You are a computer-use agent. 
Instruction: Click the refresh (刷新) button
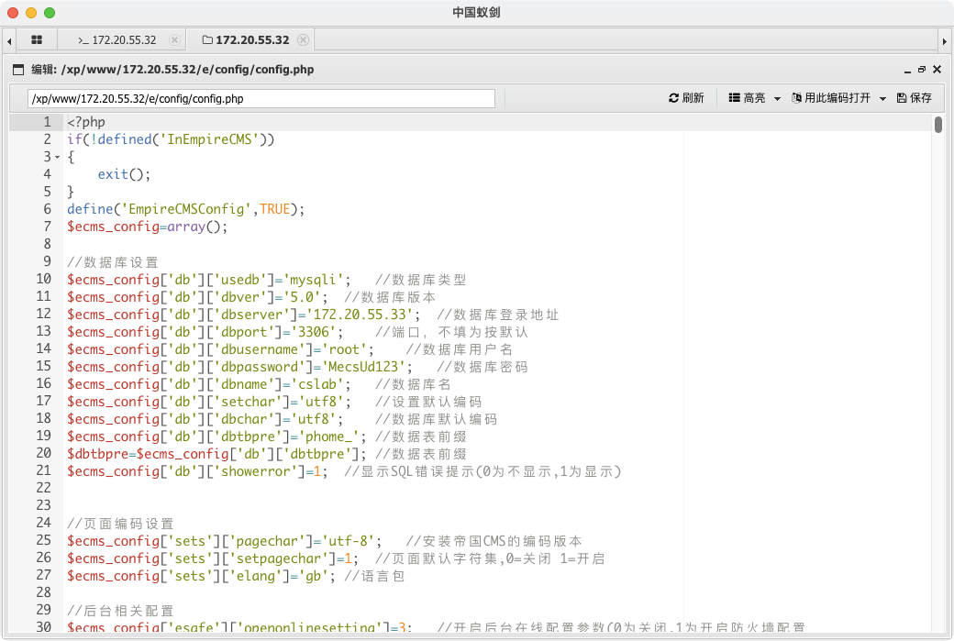click(x=686, y=98)
